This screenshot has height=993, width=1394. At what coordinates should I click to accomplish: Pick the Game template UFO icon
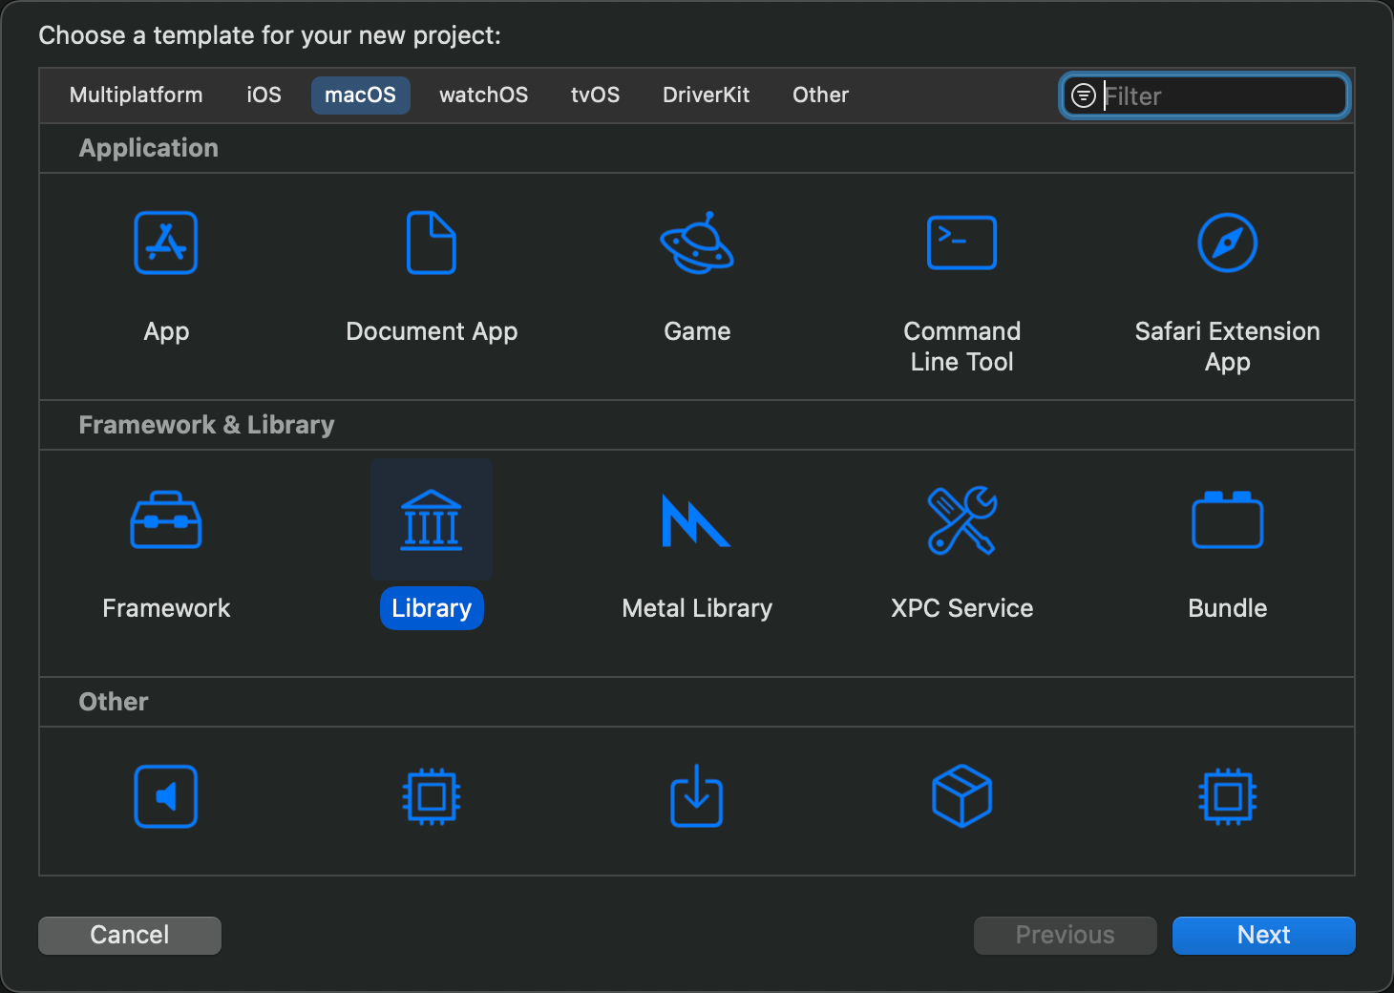tap(697, 243)
